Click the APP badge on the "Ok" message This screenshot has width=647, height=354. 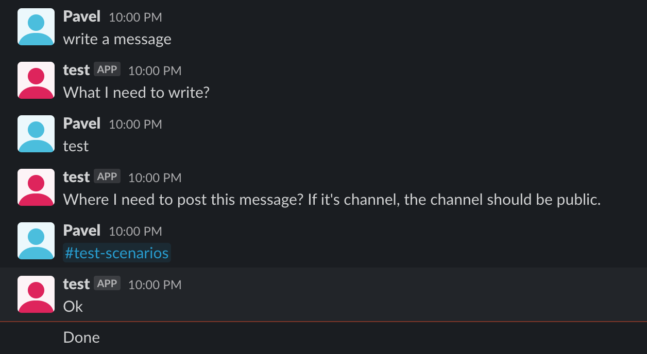107,284
